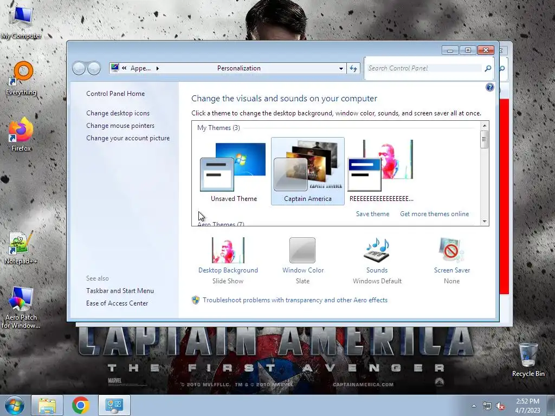Launch the Everything search shortcut
Image resolution: width=555 pixels, height=416 pixels.
point(21,79)
